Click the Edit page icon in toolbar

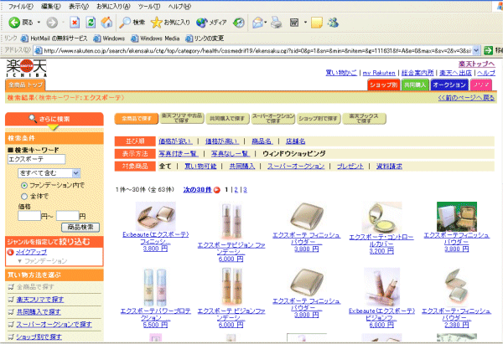tap(294, 23)
